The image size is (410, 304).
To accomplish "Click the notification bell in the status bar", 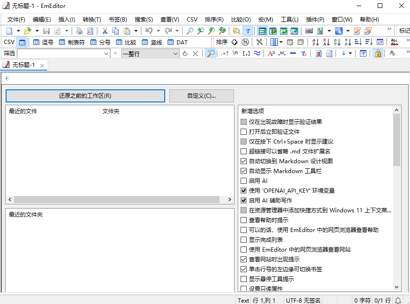I will click(x=398, y=300).
